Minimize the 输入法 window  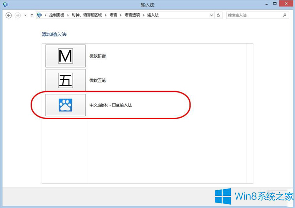point(266,4)
